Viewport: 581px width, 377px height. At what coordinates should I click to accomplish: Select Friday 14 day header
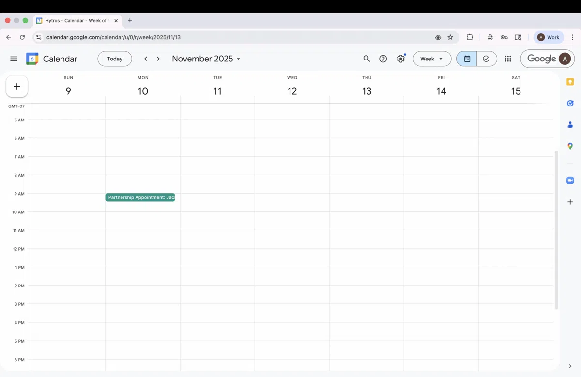point(441,91)
